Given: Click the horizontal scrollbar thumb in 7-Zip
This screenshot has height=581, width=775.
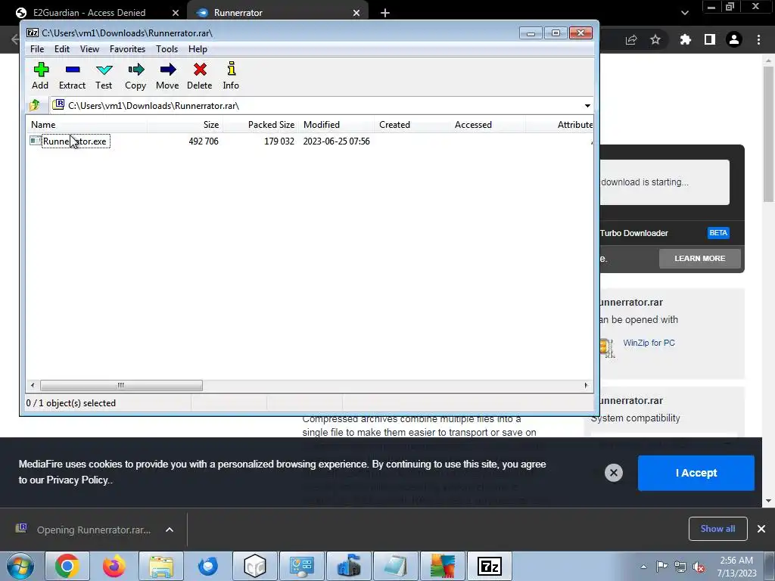Looking at the screenshot, I should coord(121,385).
